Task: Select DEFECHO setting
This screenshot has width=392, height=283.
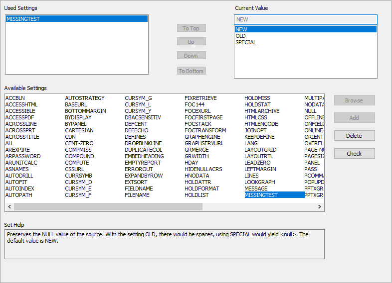Action: click(137, 130)
